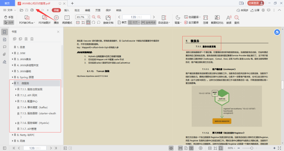Open comments panel icon in sidebar
Screen dimensions: 284x151
(4, 47)
